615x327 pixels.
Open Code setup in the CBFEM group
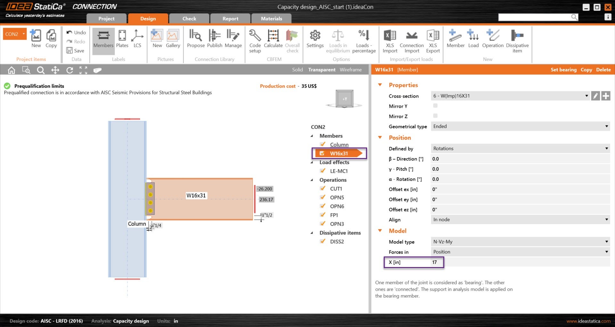tap(255, 40)
